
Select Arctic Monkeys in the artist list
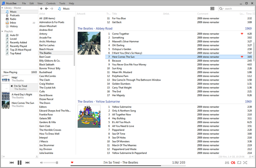tap(48, 41)
